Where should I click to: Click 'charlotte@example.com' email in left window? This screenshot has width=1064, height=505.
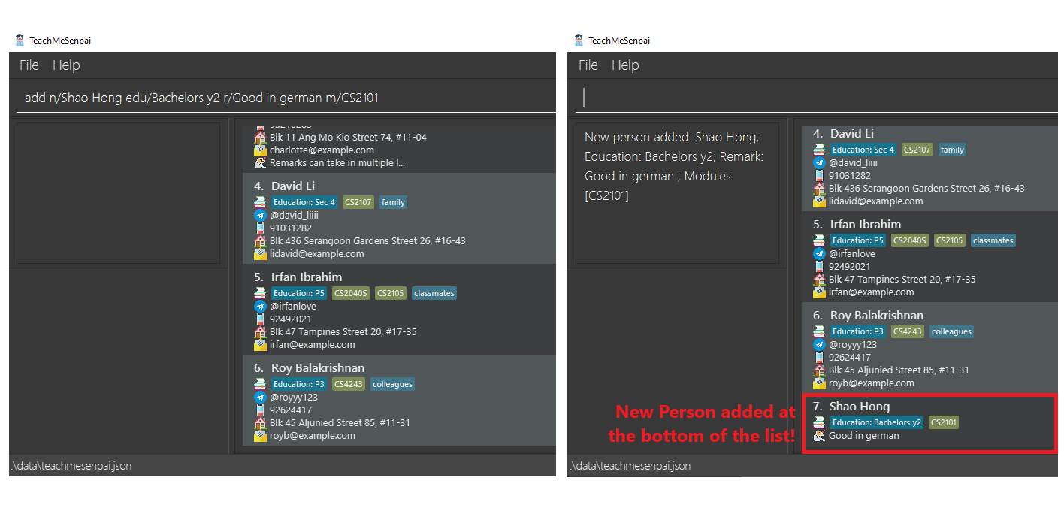(322, 150)
